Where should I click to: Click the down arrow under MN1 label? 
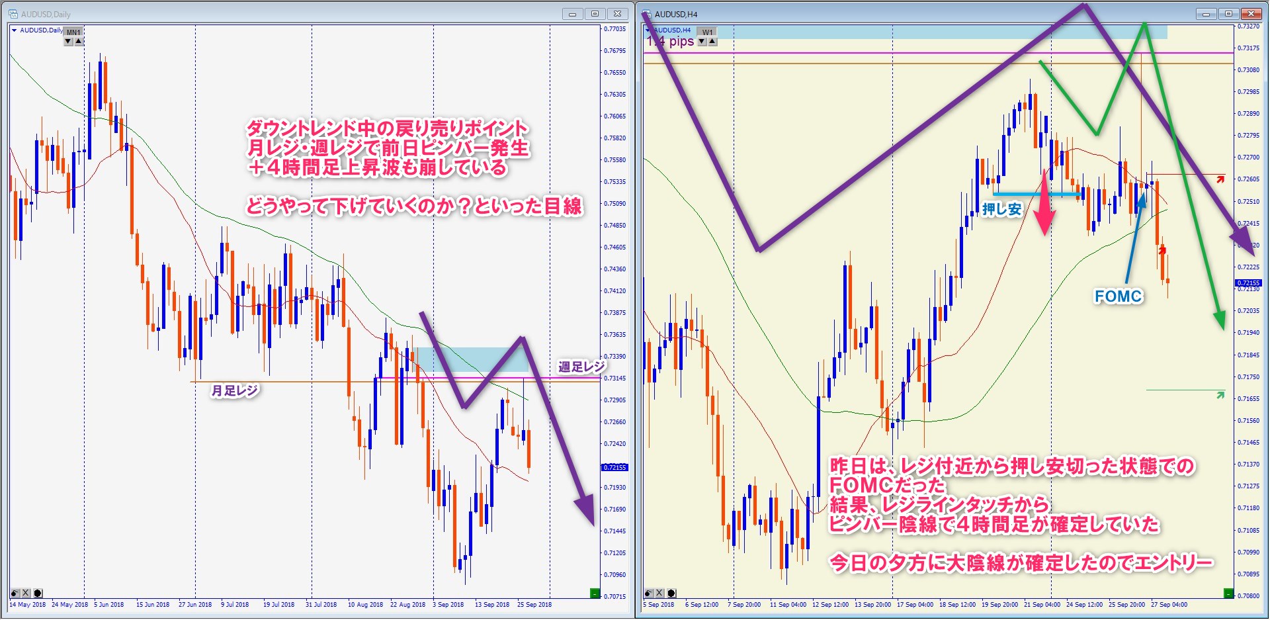[68, 42]
